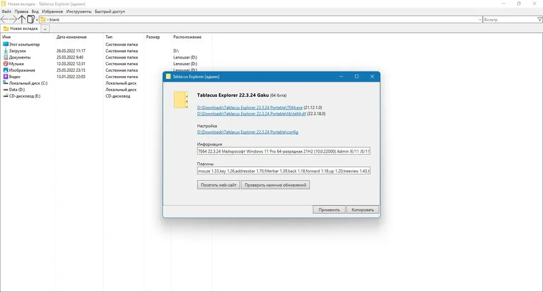
Task: Select the Документы entry name
Action: tap(20, 58)
